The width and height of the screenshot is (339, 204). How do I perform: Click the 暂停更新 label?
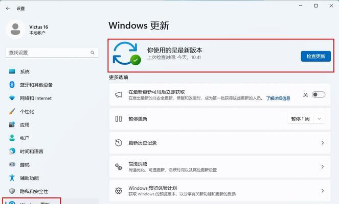pyautogui.click(x=138, y=119)
